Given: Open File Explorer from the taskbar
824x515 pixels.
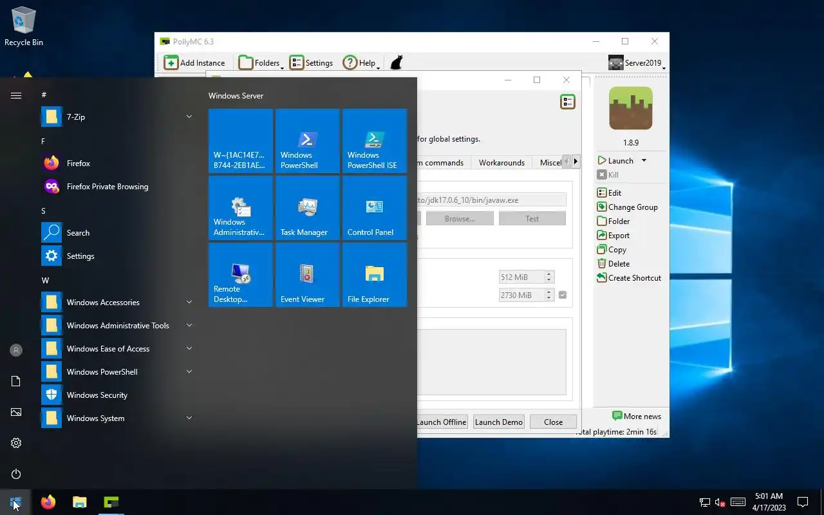Looking at the screenshot, I should pos(80,502).
